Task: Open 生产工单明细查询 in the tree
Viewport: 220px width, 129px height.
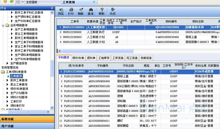Action: point(26,30)
